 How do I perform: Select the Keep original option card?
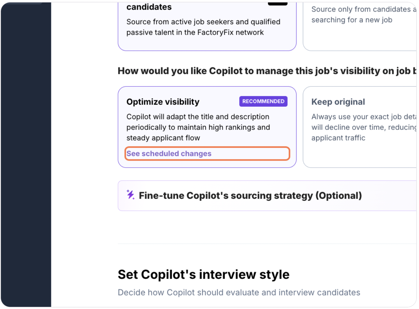(x=360, y=127)
